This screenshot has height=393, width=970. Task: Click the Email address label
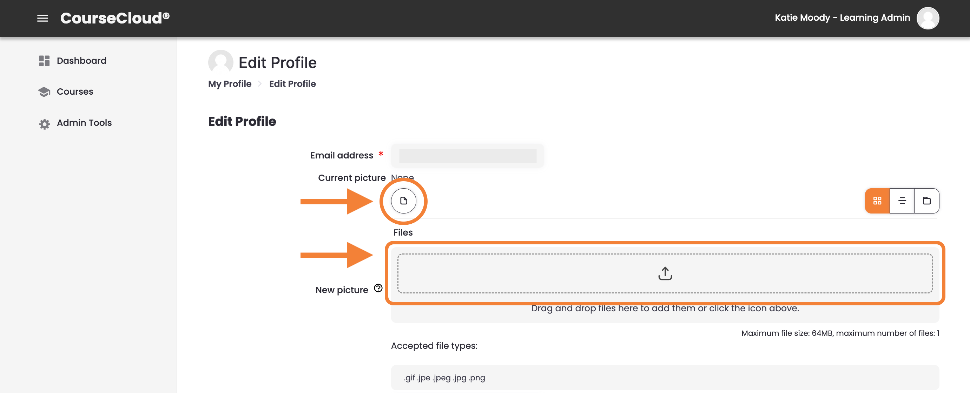[x=342, y=155]
